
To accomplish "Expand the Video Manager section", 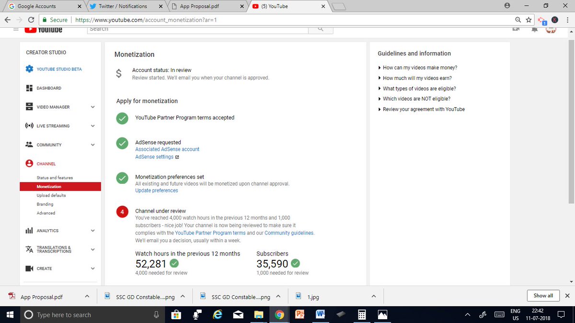I will click(x=93, y=107).
